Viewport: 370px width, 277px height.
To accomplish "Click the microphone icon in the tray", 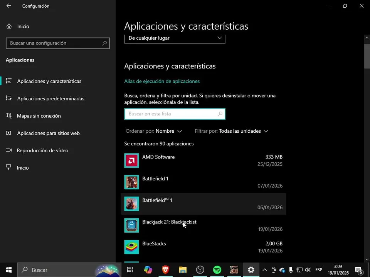I will click(291, 270).
